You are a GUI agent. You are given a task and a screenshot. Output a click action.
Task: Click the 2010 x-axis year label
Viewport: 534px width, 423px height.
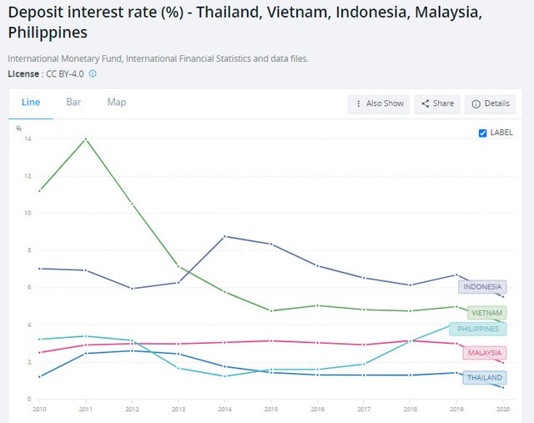39,409
